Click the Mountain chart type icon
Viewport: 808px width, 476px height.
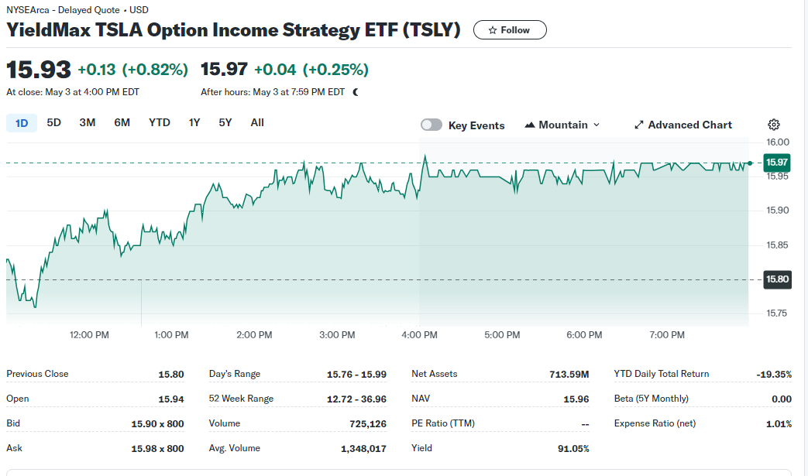(529, 125)
